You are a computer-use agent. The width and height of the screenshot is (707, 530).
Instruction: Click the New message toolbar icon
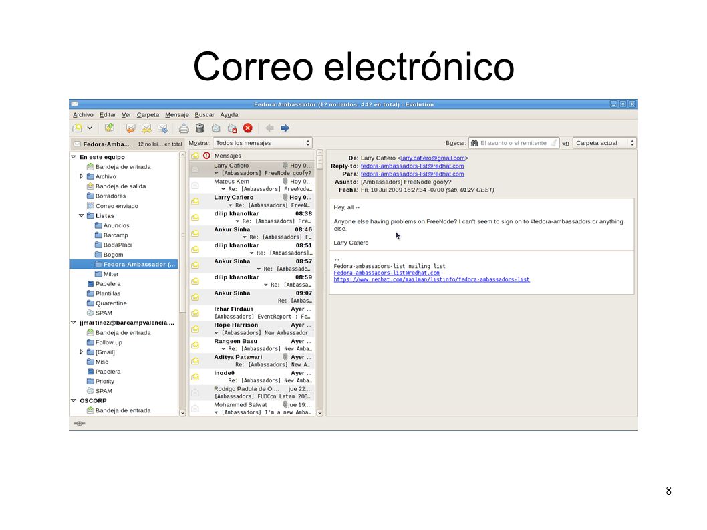click(77, 128)
